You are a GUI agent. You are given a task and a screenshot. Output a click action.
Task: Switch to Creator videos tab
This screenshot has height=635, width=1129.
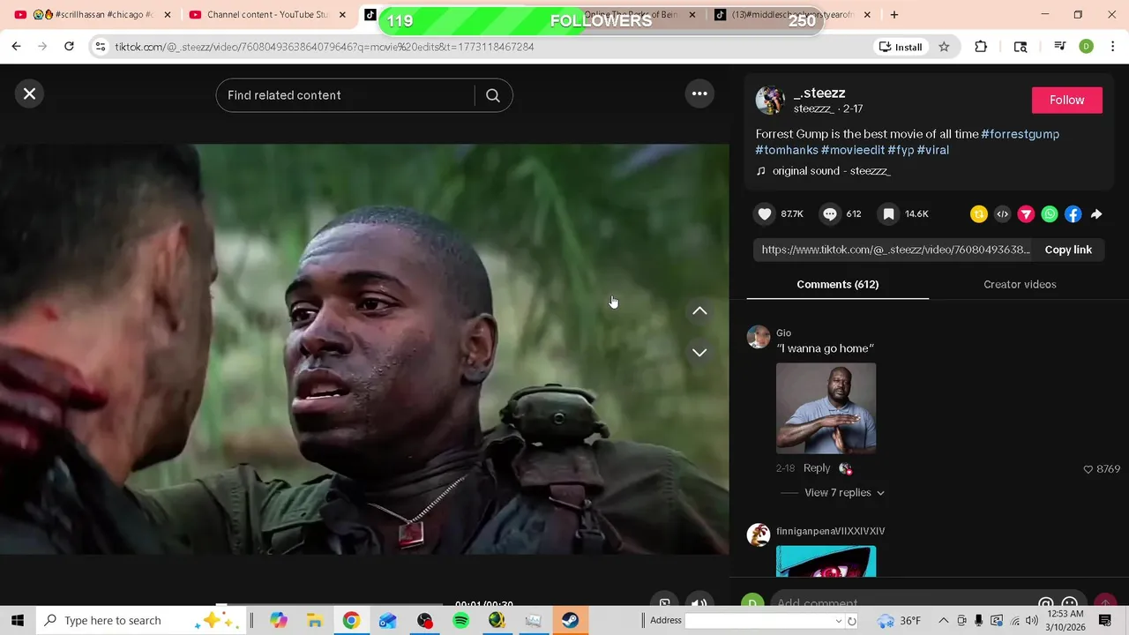[1020, 284]
